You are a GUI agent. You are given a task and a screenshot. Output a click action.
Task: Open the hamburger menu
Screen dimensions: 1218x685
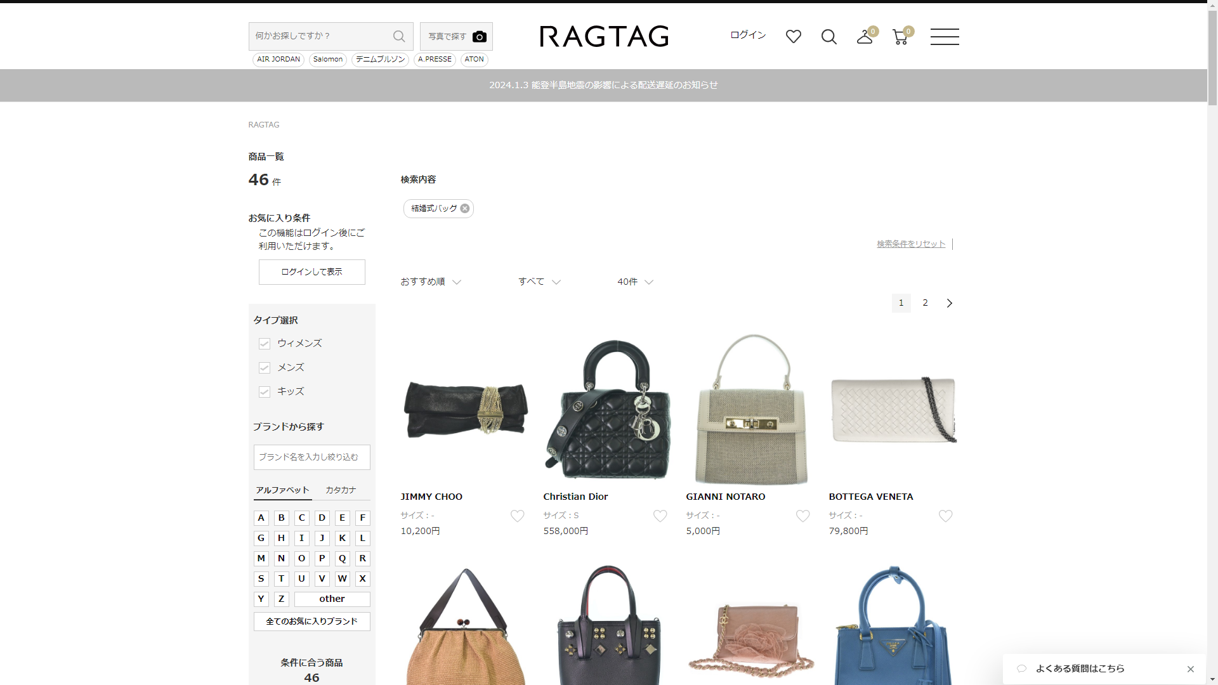tap(944, 37)
